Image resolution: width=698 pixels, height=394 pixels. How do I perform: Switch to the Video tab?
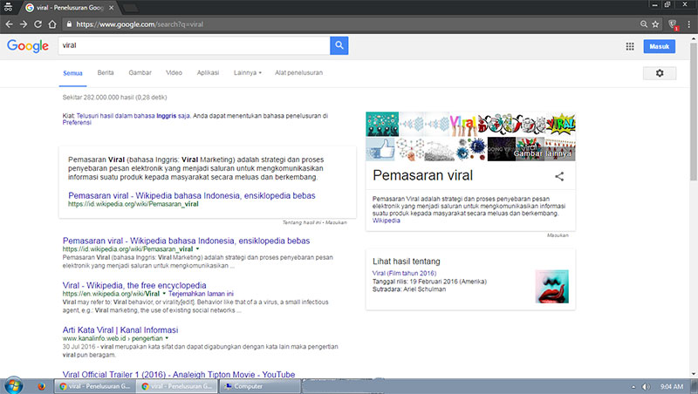tap(174, 72)
